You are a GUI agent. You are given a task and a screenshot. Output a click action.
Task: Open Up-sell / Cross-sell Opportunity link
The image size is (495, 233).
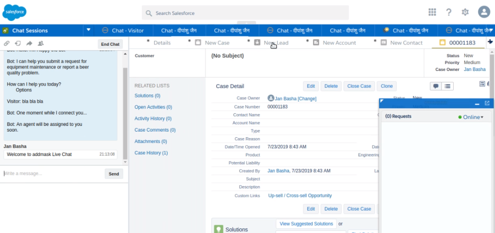(300, 196)
